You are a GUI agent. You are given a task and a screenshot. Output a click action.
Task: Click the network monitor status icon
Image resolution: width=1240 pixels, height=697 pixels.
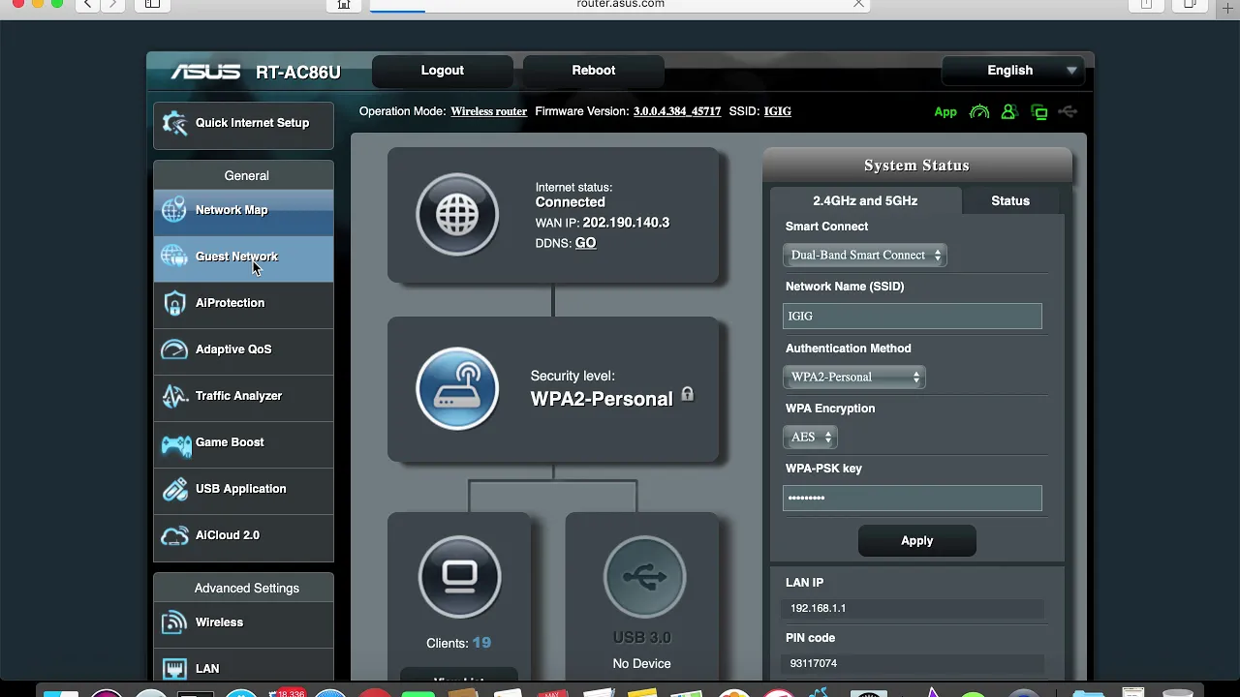pyautogui.click(x=1039, y=112)
